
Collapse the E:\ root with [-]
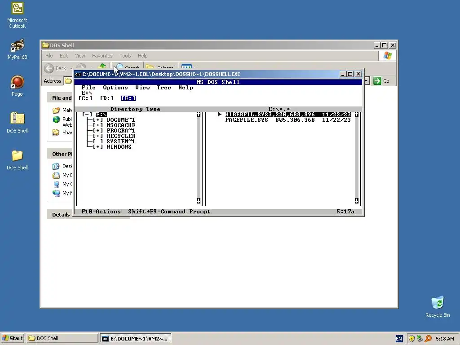[87, 115]
